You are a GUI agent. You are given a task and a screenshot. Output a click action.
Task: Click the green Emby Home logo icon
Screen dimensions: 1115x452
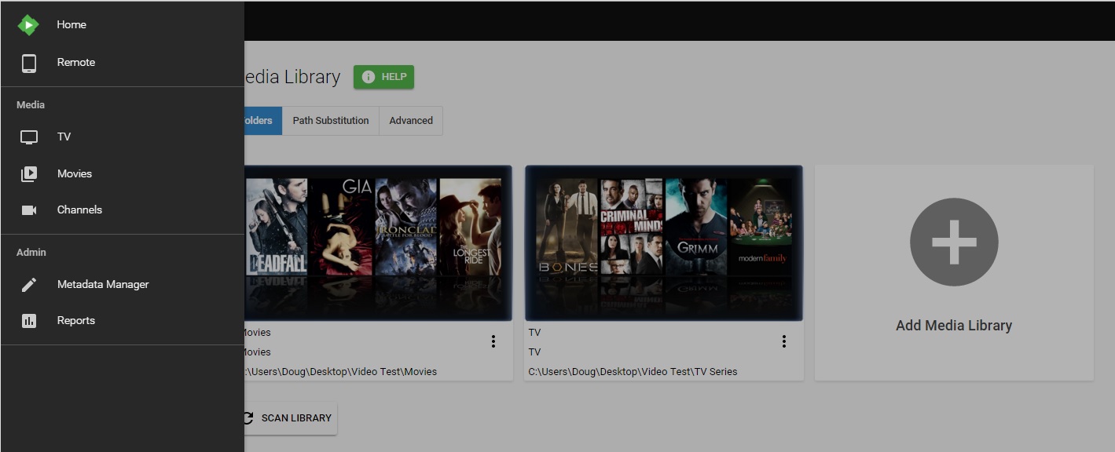coord(28,25)
